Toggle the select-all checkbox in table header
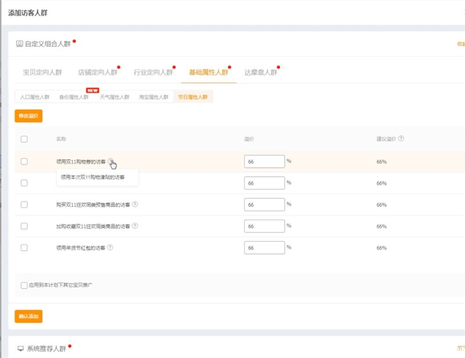 click(x=24, y=139)
